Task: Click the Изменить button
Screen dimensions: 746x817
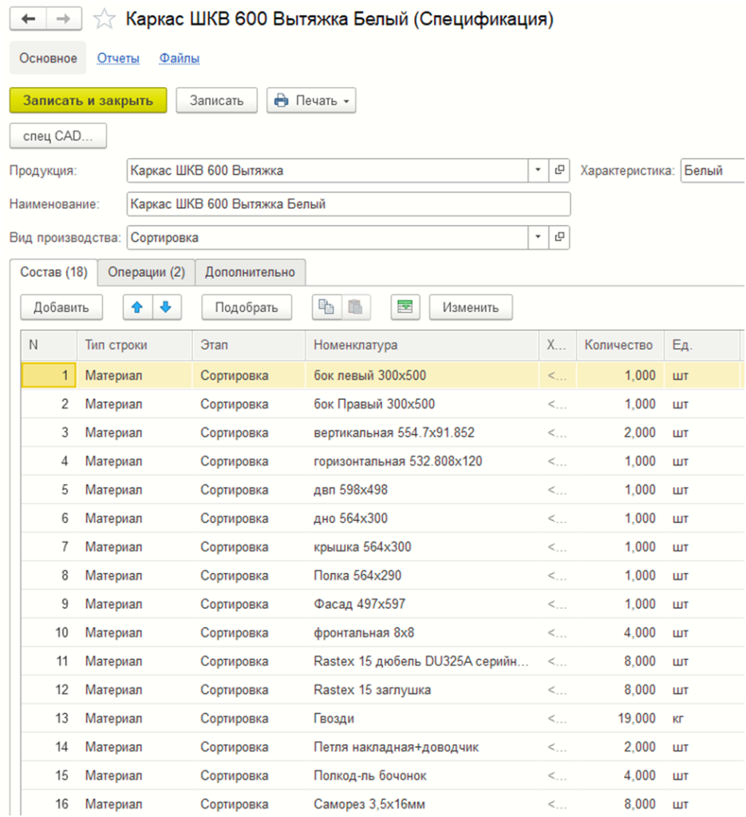Action: click(x=471, y=307)
